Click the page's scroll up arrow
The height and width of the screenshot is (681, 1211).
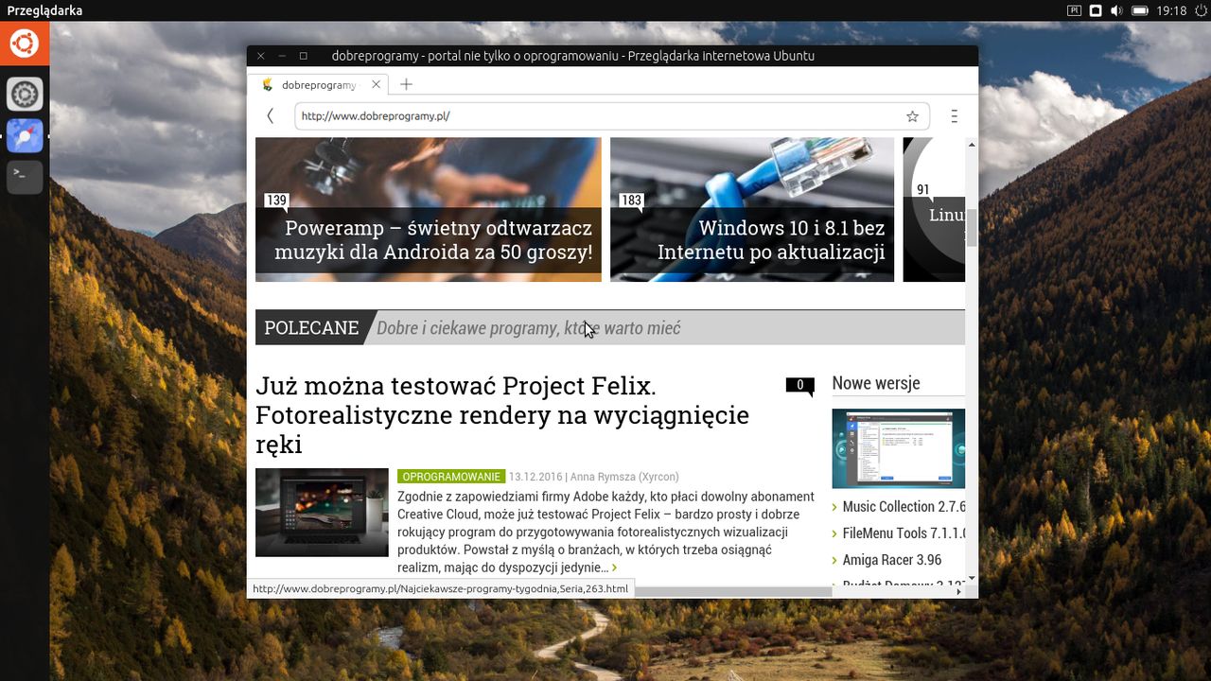(x=972, y=145)
